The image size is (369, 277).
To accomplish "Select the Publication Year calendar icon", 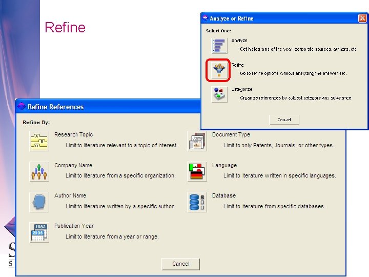I will (x=39, y=232).
